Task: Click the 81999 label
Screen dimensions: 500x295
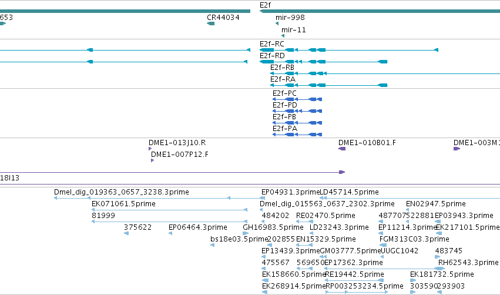Action: (103, 216)
